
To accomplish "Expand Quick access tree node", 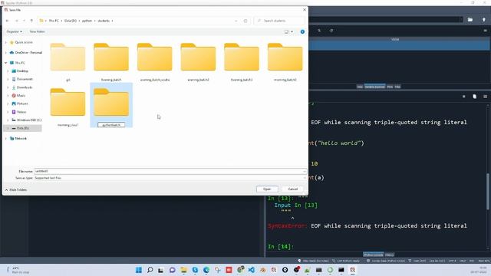I will point(5,42).
